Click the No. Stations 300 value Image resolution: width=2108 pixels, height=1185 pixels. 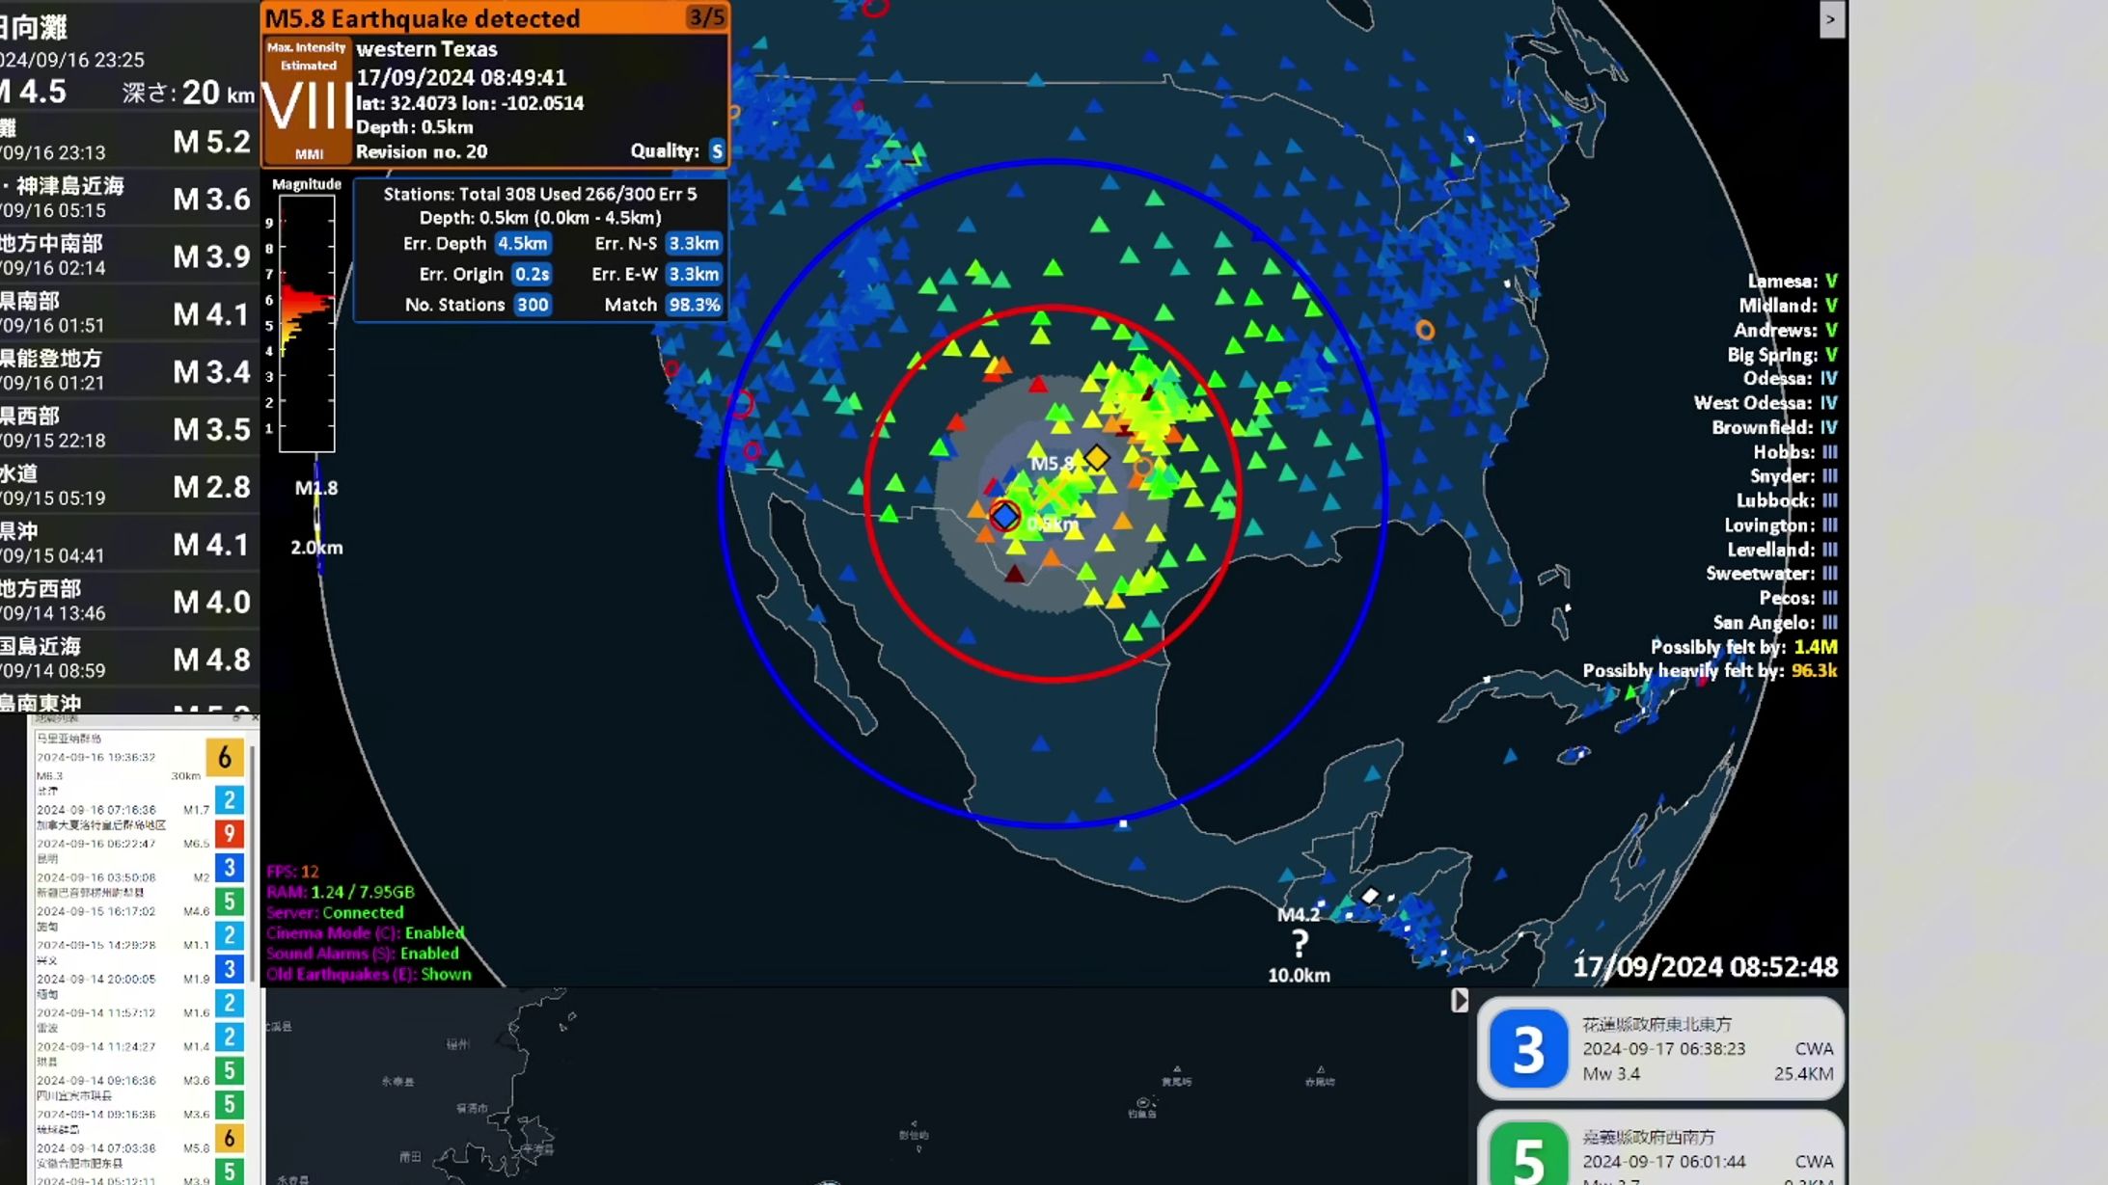(x=532, y=305)
